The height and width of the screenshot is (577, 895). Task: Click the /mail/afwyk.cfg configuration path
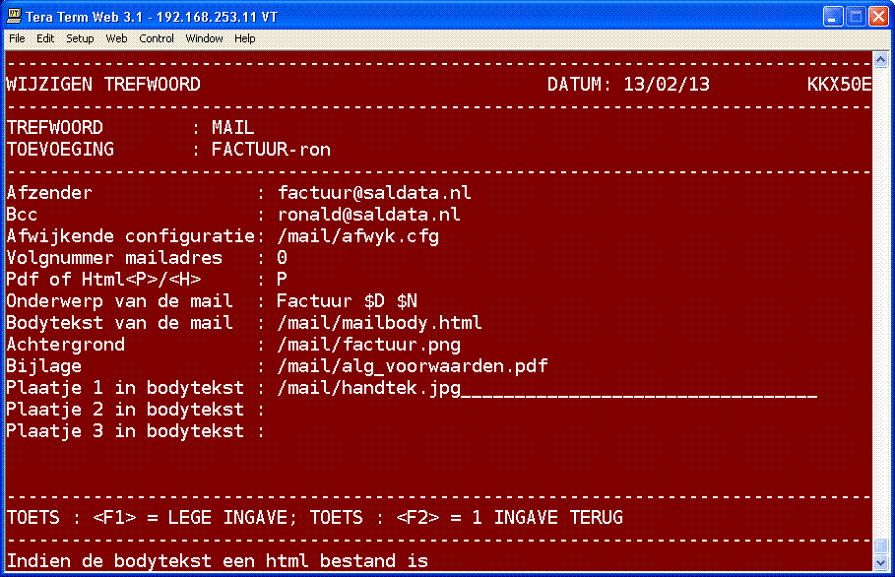coord(357,236)
